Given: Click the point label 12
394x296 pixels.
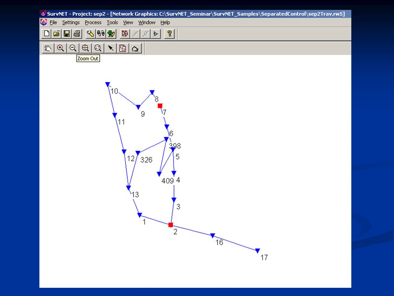Looking at the screenshot, I should [x=131, y=159].
